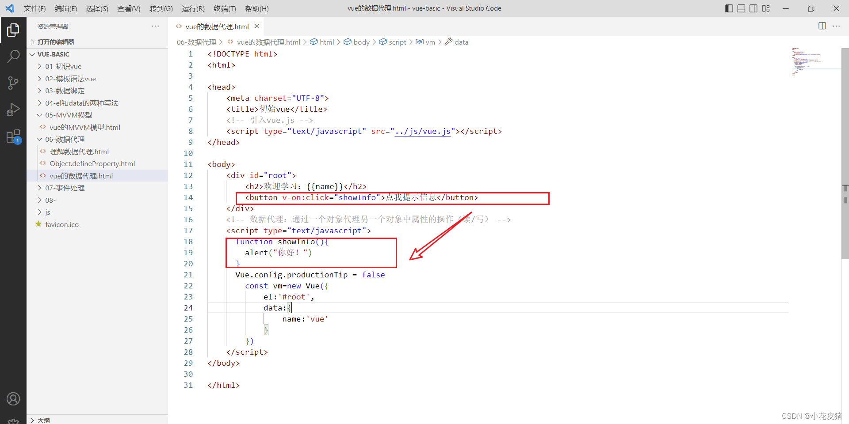Open the Extensions view
The image size is (849, 424).
click(13, 136)
